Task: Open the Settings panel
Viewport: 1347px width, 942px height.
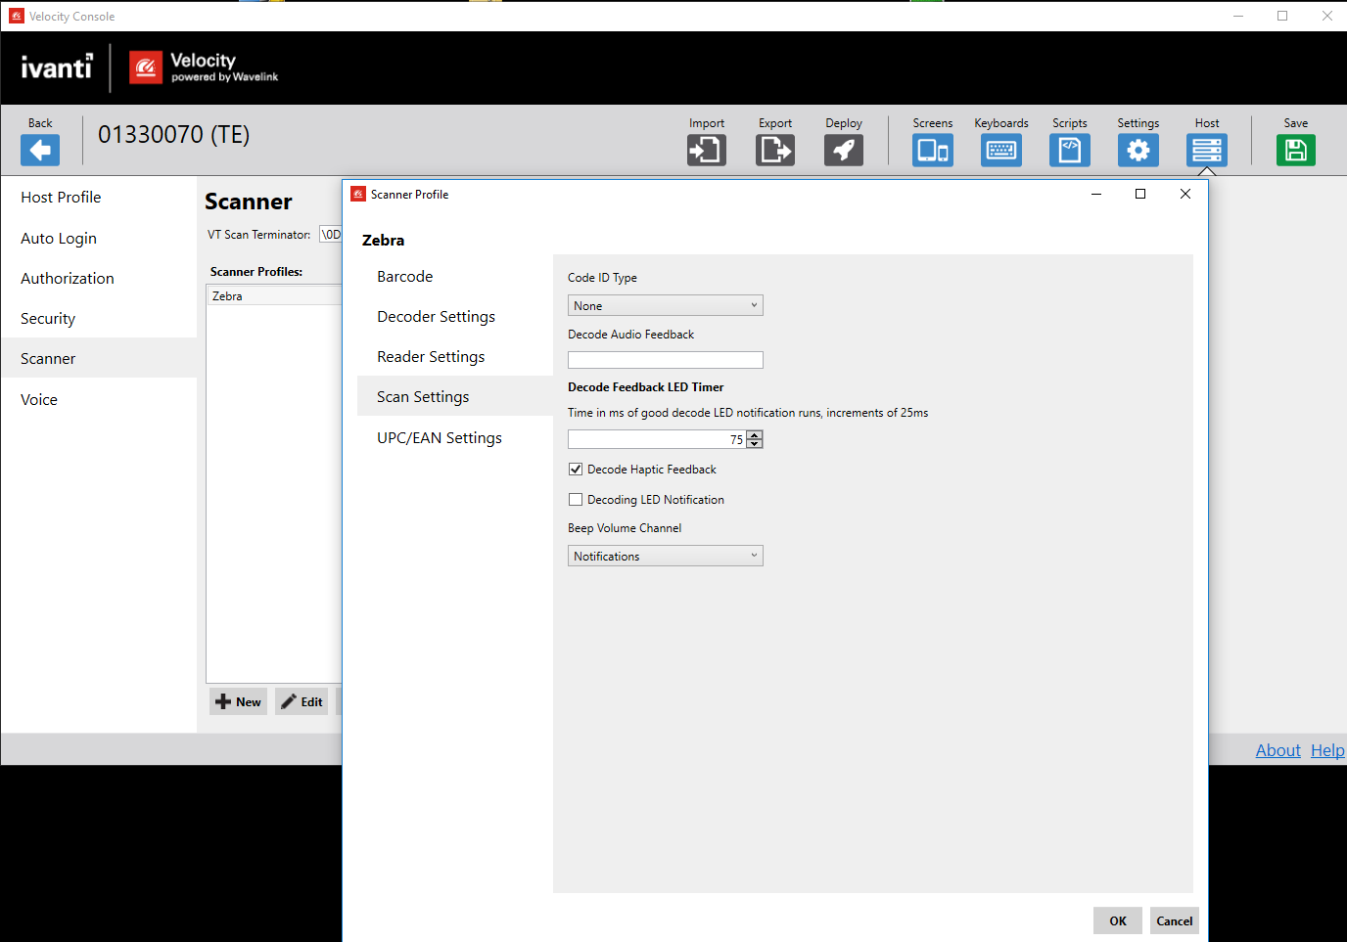Action: (1138, 150)
